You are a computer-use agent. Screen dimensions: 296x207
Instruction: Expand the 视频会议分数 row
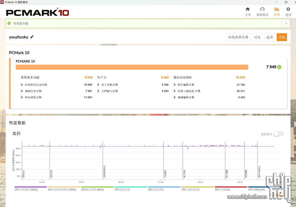(22, 91)
